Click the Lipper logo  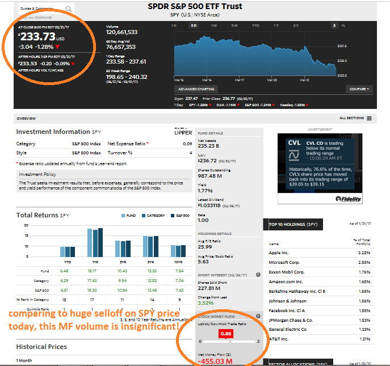point(183,132)
